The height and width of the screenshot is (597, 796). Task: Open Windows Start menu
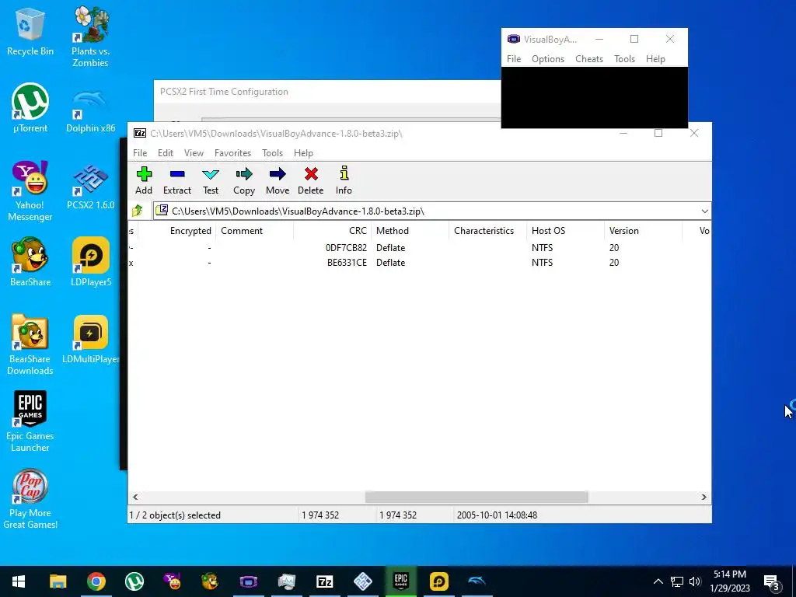click(x=19, y=581)
